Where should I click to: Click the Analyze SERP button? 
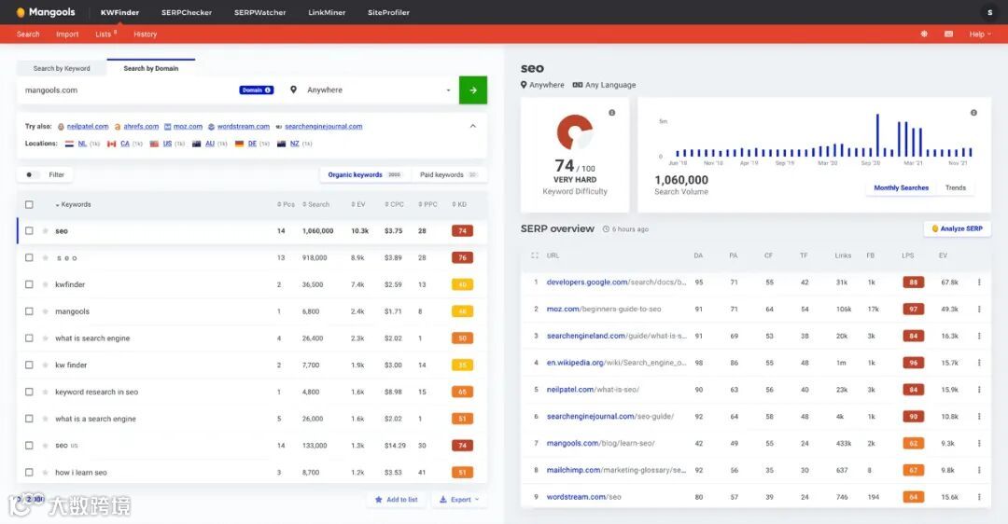point(958,228)
